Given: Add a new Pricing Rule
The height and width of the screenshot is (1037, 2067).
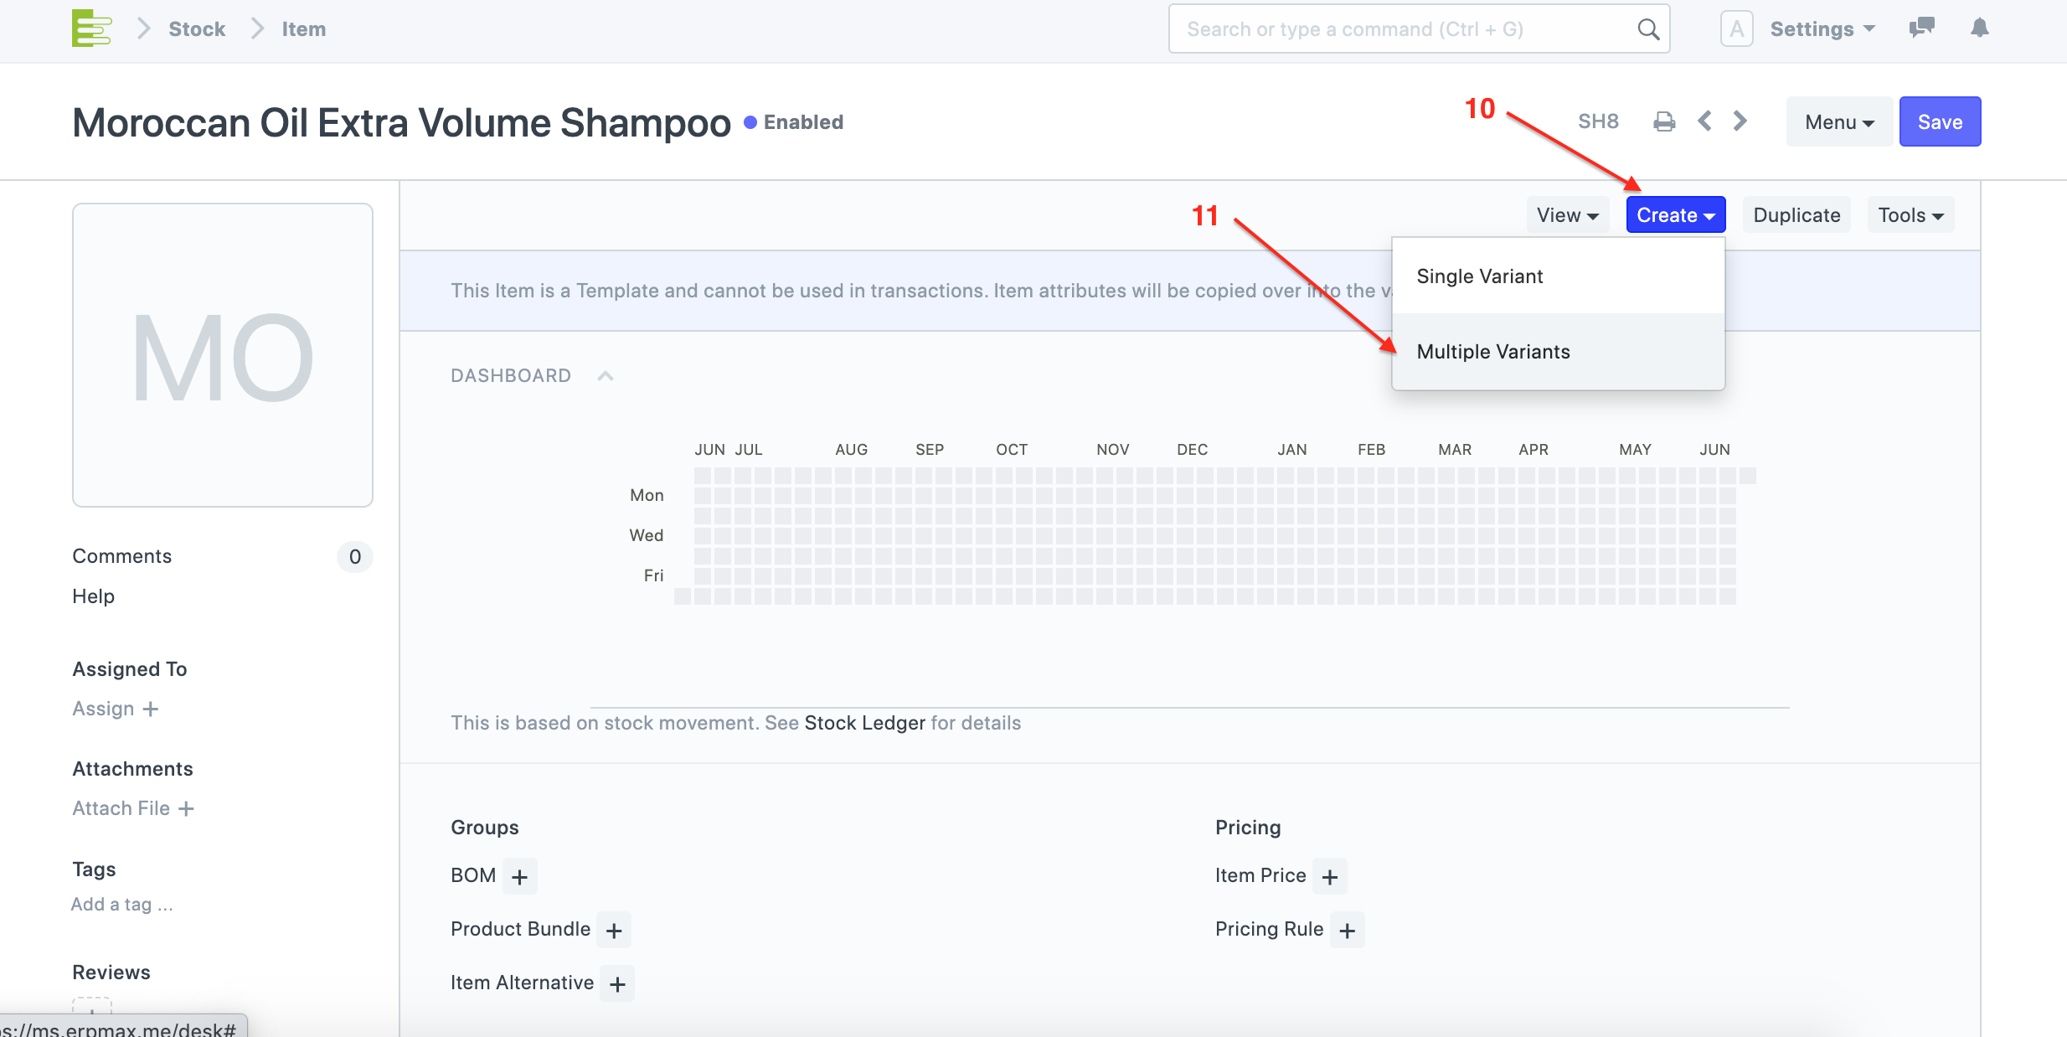Looking at the screenshot, I should (1347, 930).
